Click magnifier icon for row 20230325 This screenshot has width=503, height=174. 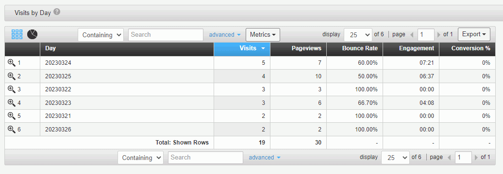click(x=12, y=76)
